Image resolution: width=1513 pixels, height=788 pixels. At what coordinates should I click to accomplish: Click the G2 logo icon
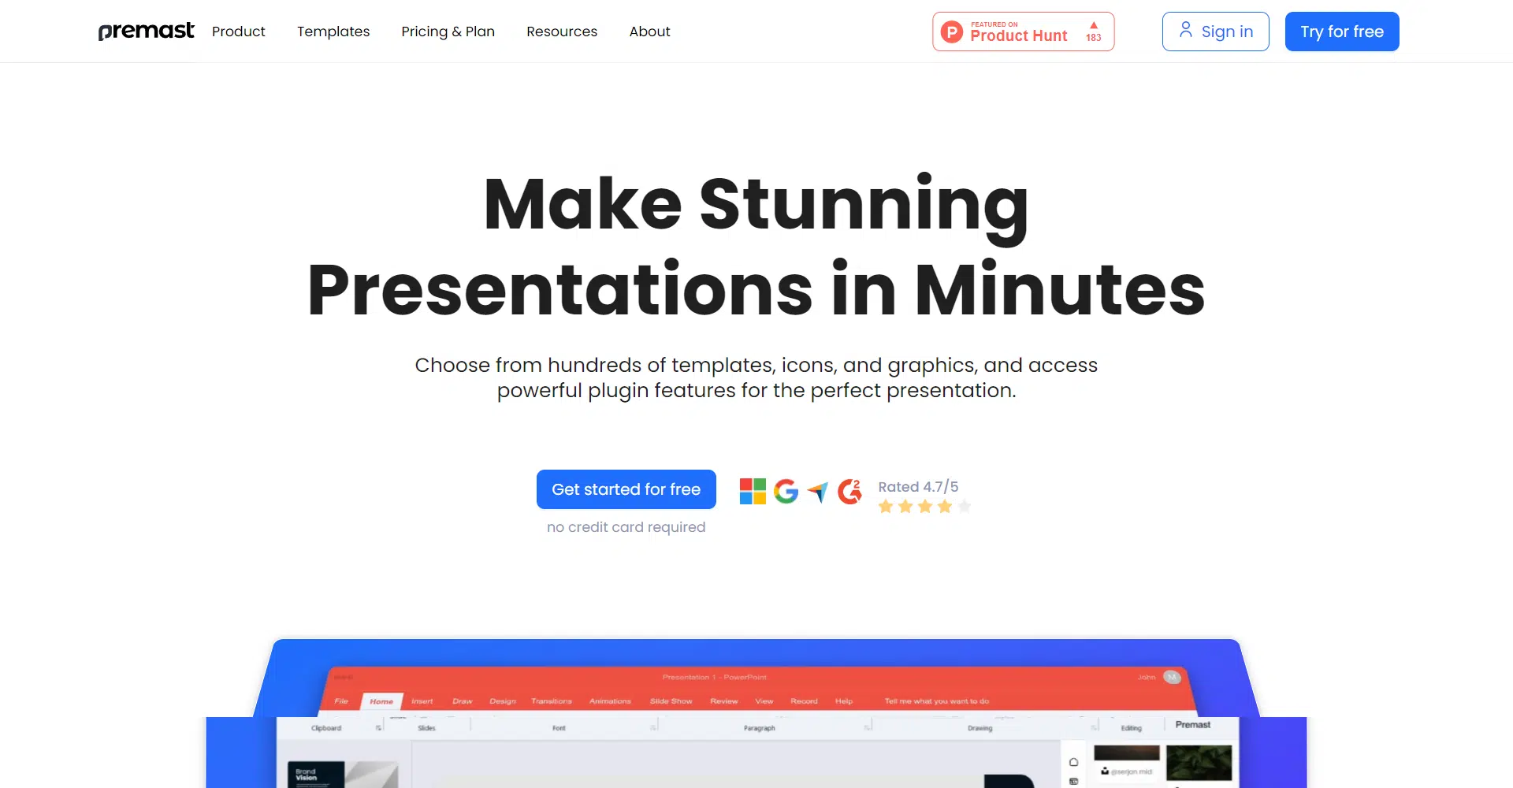(849, 491)
